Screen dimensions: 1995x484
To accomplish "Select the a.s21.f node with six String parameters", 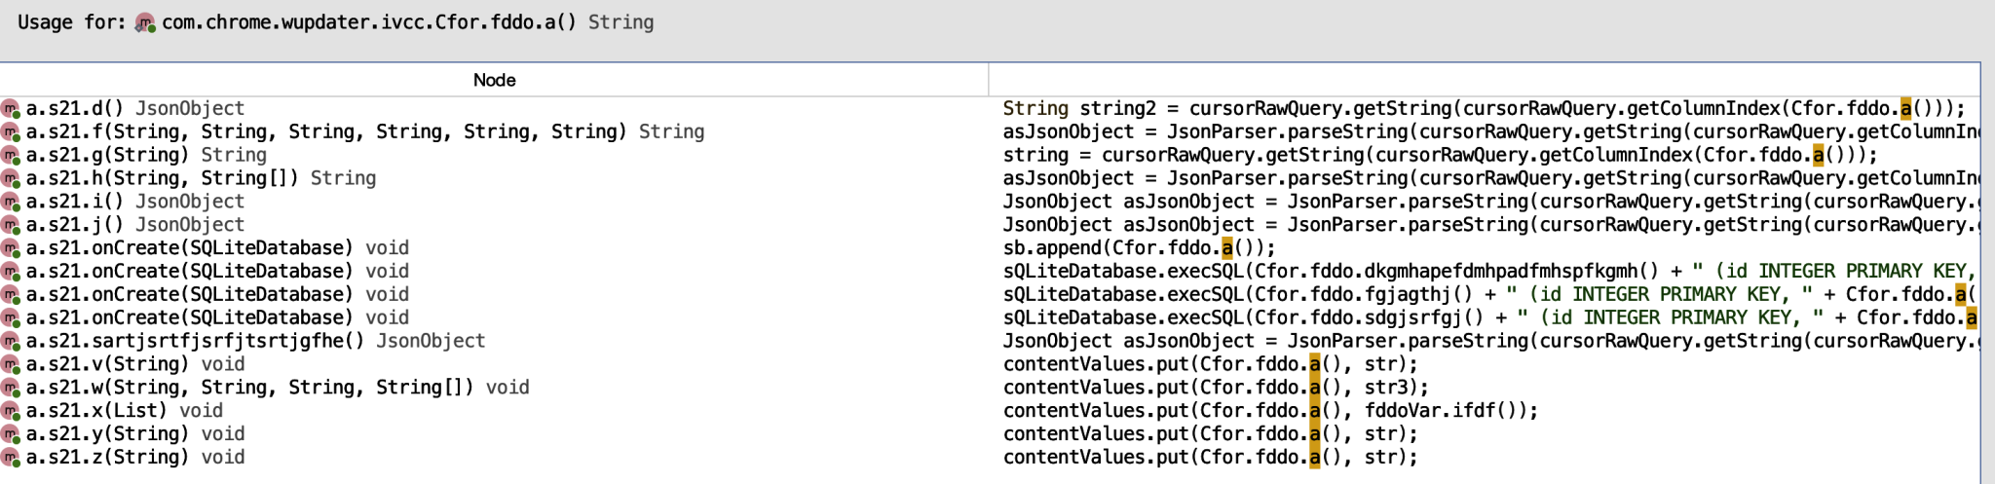I will pyautogui.click(x=364, y=132).
